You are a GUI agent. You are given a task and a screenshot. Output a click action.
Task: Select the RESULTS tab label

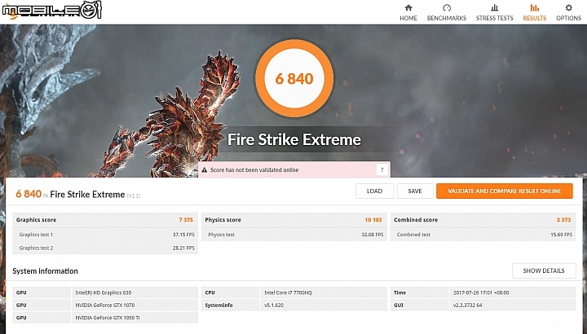pos(535,18)
